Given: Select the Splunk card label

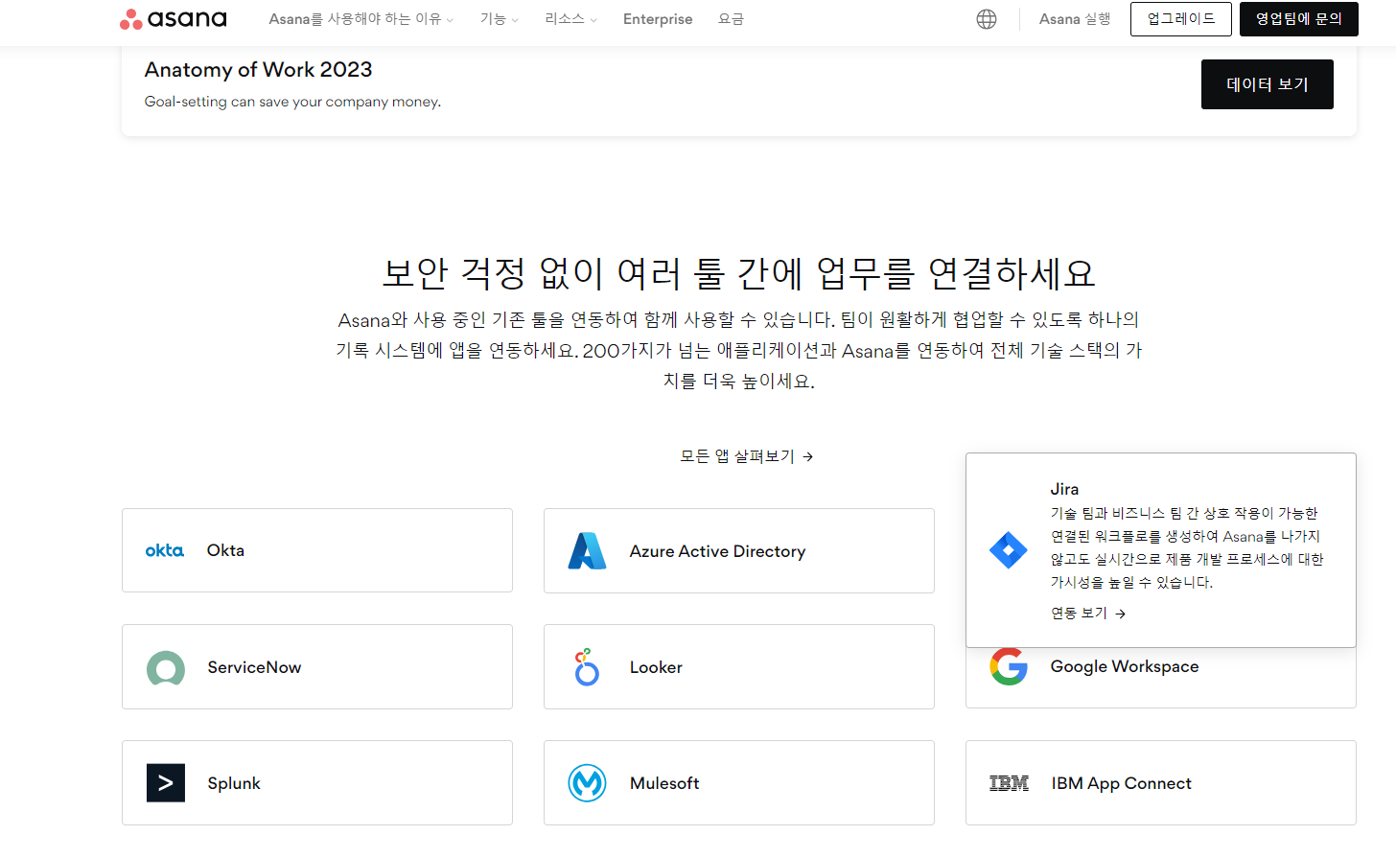Looking at the screenshot, I should (x=234, y=783).
